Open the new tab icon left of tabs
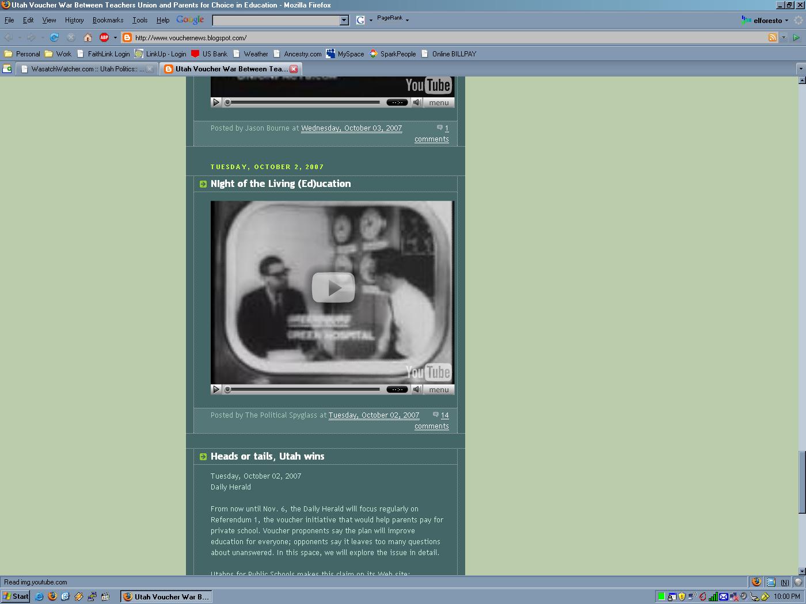806x604 pixels. coord(7,68)
